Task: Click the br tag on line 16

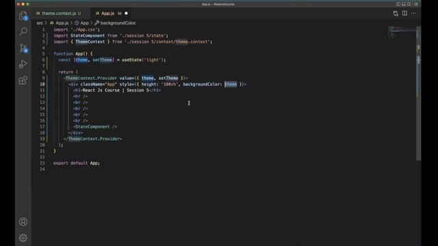Action: [81, 121]
